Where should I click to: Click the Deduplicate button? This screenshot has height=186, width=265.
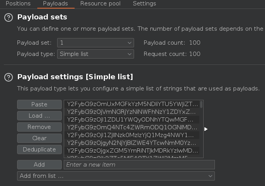[x=39, y=149]
